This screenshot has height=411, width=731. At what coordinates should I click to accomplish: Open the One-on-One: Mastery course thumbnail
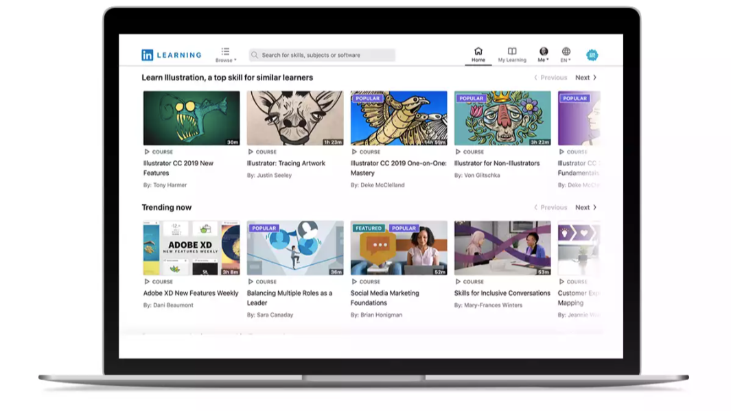tap(399, 118)
